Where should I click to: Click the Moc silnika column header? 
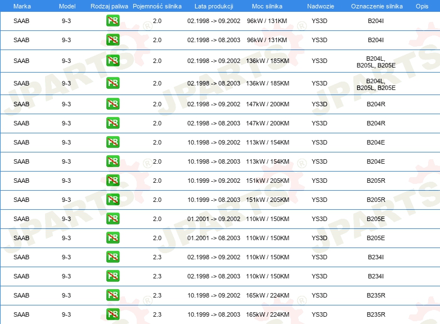pos(267,6)
